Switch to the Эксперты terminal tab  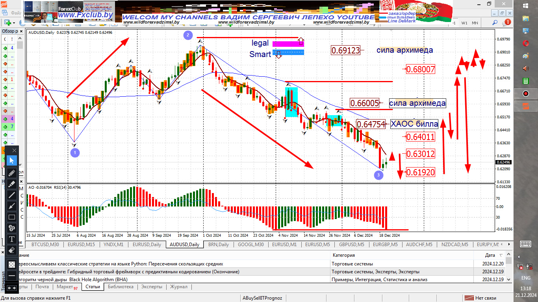[x=152, y=287]
